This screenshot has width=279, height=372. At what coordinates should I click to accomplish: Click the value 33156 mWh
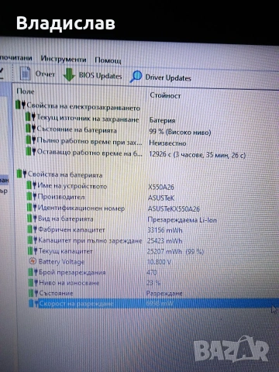point(165,230)
